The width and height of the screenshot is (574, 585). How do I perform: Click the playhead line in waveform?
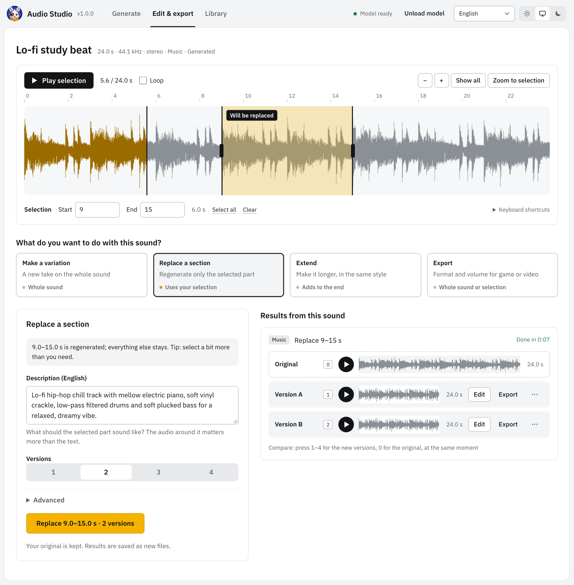tap(147, 151)
